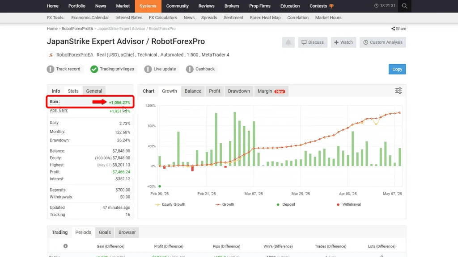This screenshot has height=257, width=458.
Task: Open the Systems navigation menu
Action: [148, 6]
